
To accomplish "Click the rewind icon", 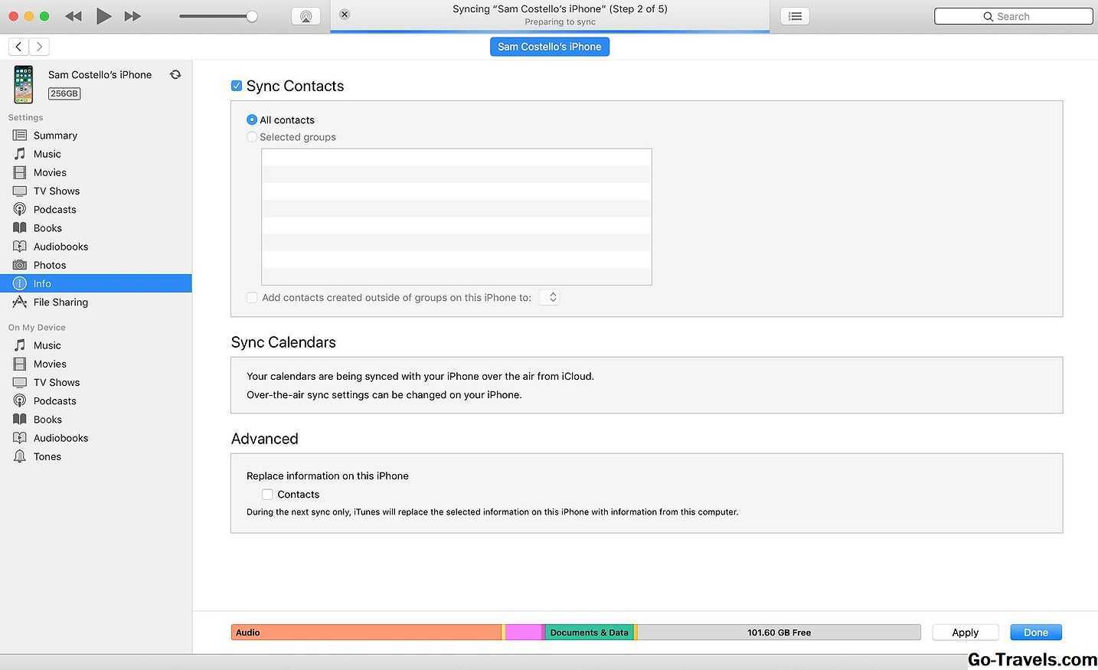I will click(74, 16).
